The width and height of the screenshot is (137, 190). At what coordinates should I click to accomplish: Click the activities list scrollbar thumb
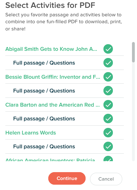point(133,52)
